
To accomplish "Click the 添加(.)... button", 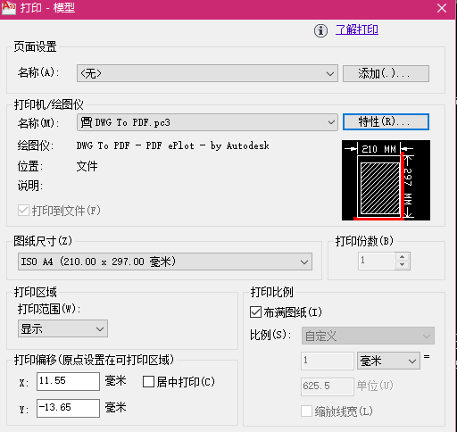I will [386, 73].
